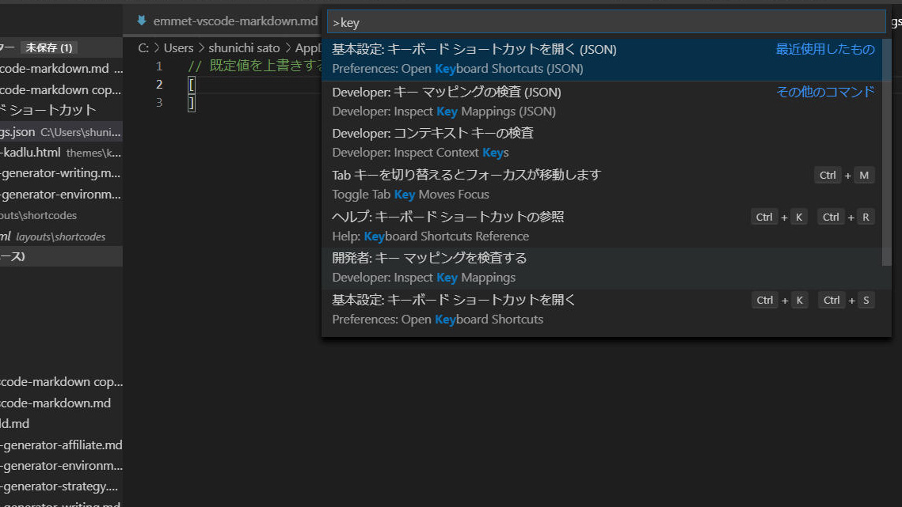Open the '-generator-affiliate.md' file
The height and width of the screenshot is (507, 902).
click(x=61, y=445)
